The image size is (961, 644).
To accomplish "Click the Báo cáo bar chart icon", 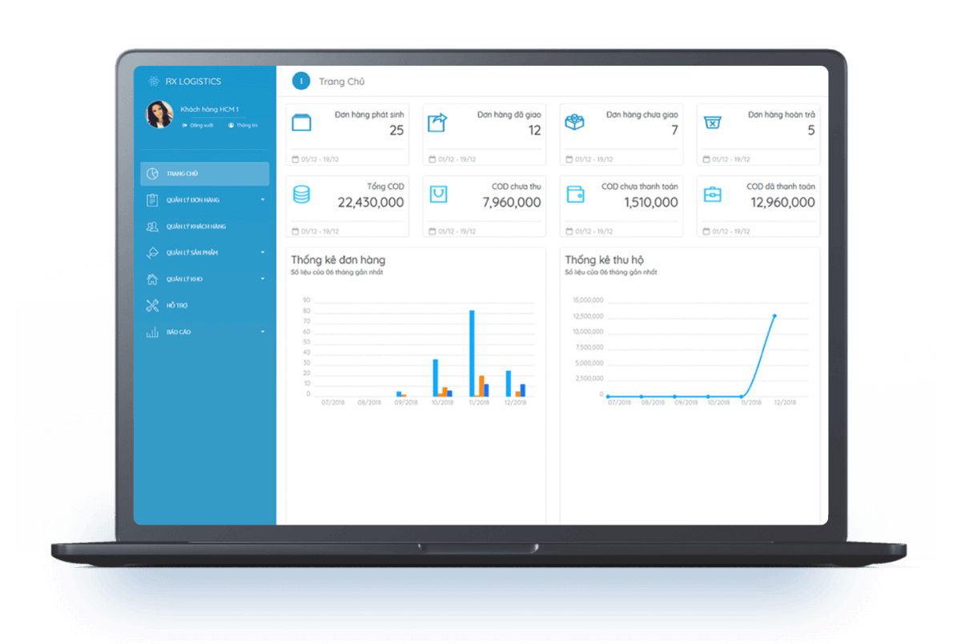I will pyautogui.click(x=152, y=332).
